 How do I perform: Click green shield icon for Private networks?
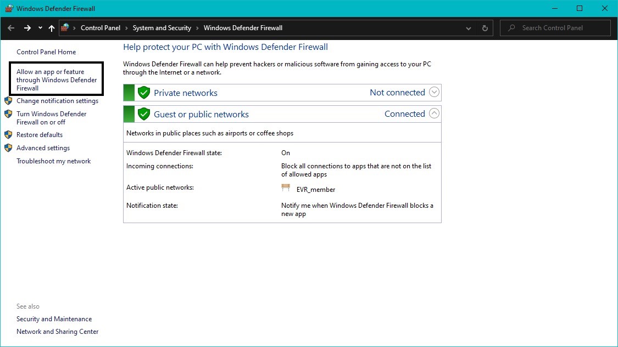click(x=144, y=93)
